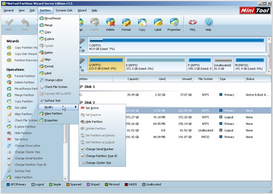Open the Modify submenu arrow
The width and height of the screenshot is (273, 194).
[76, 107]
